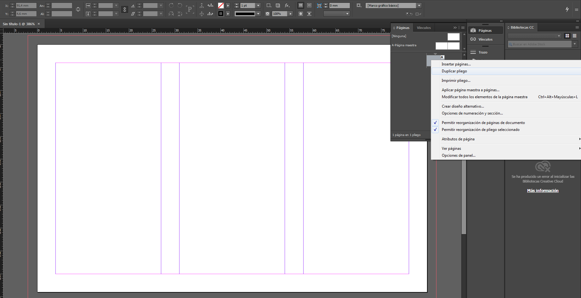The image size is (581, 298).
Task: Click the corner options icon
Action: 269,5
